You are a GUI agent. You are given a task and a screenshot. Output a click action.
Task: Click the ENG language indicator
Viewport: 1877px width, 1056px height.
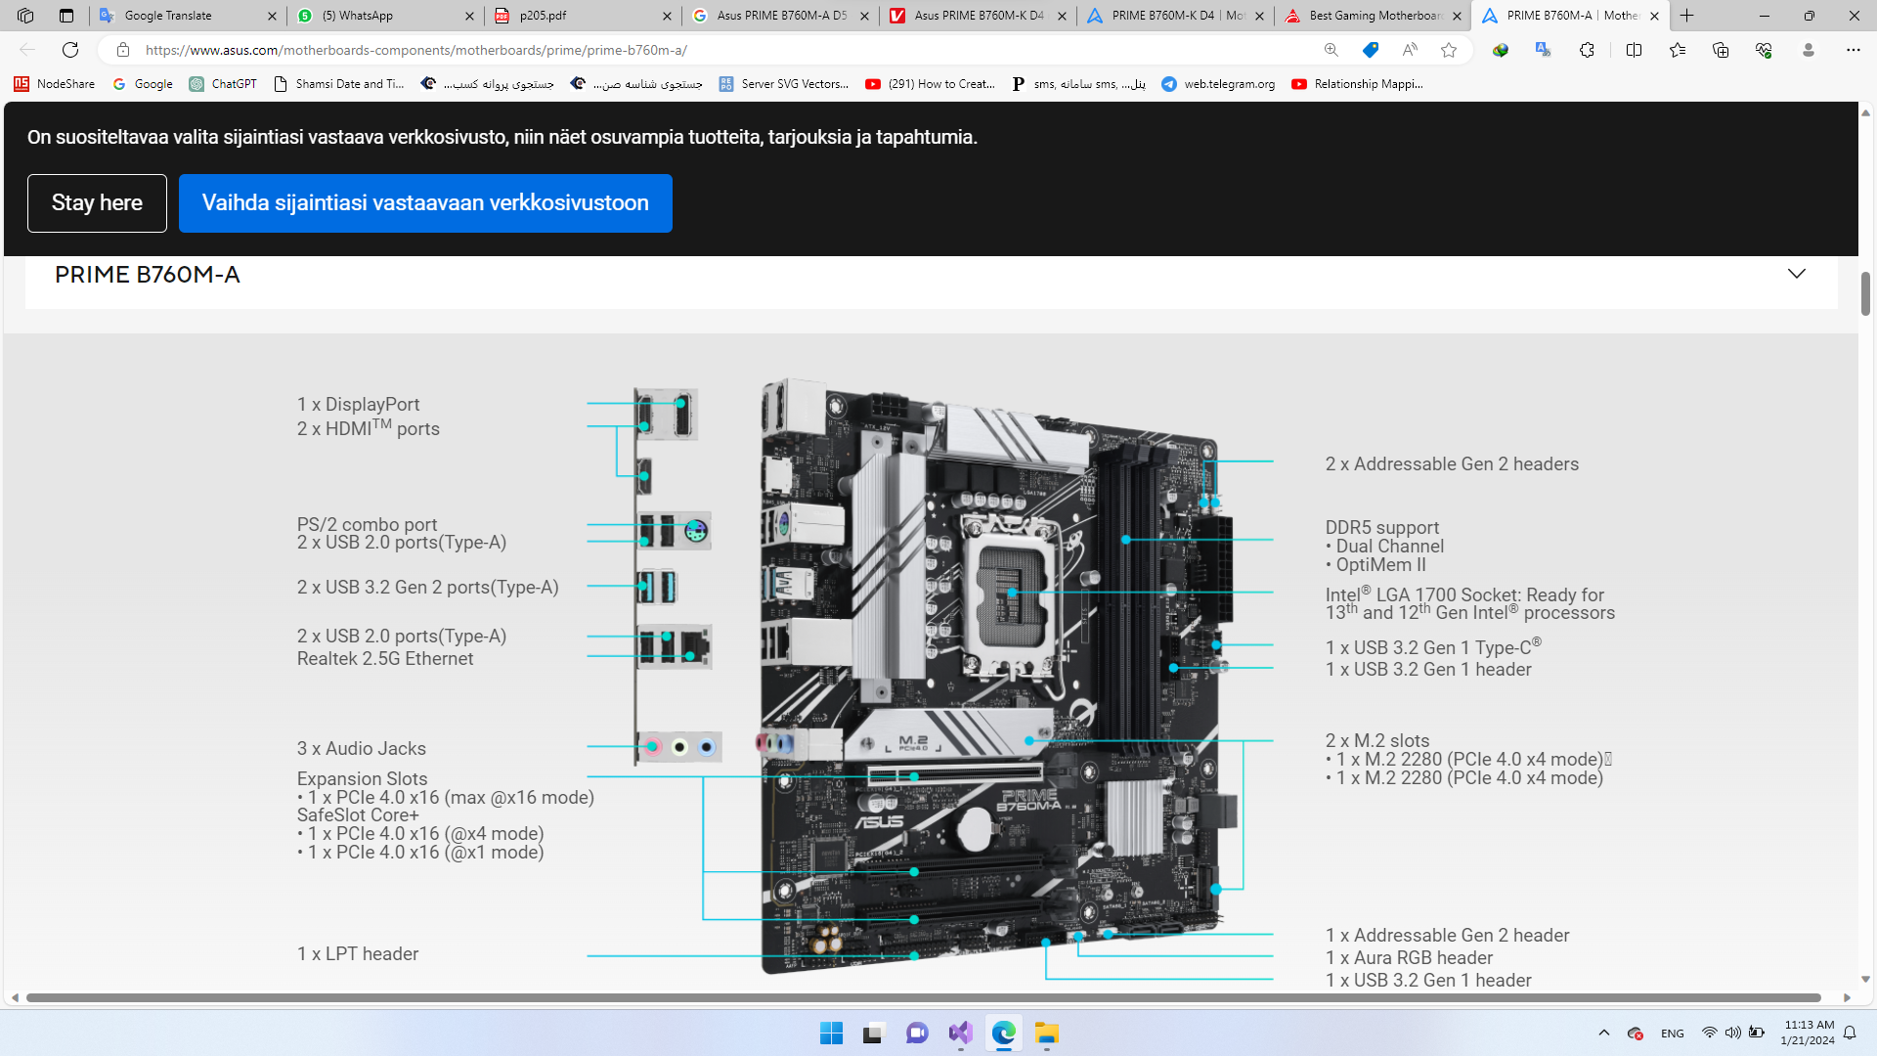click(x=1673, y=1034)
